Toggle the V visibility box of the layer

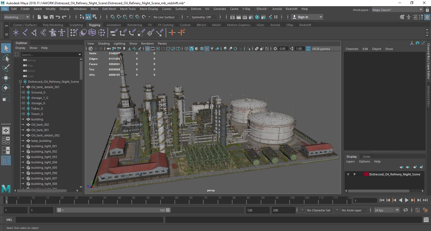point(348,174)
